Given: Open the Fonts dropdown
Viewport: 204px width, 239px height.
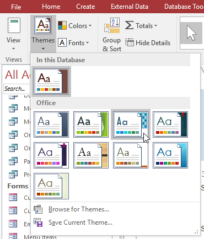Looking at the screenshot, I should [73, 43].
